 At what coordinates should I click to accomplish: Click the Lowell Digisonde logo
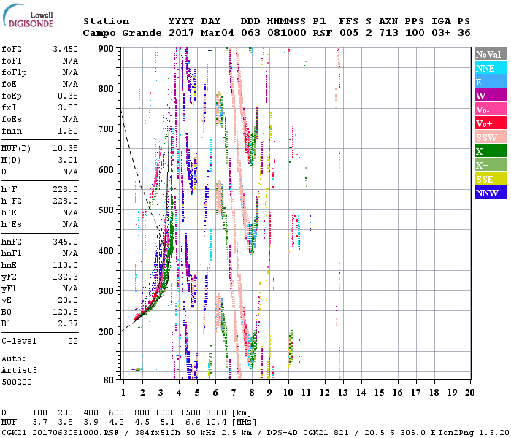pos(28,16)
